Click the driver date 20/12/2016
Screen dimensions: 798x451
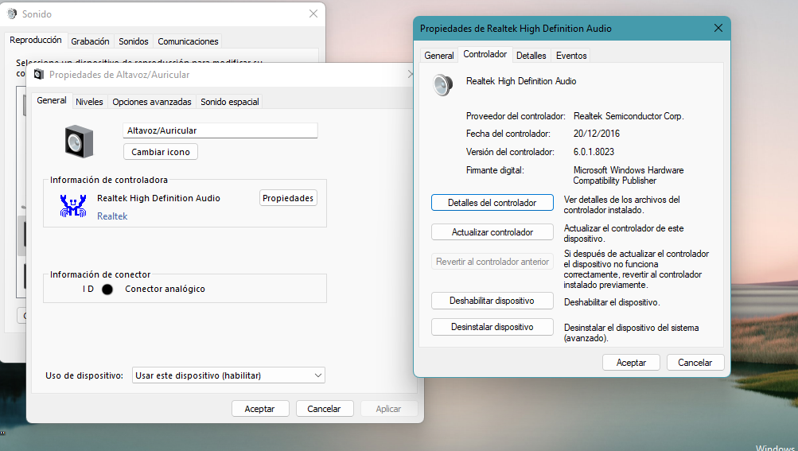tap(597, 134)
